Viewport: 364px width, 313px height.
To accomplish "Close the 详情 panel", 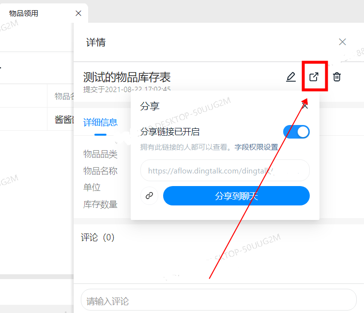I will click(343, 42).
